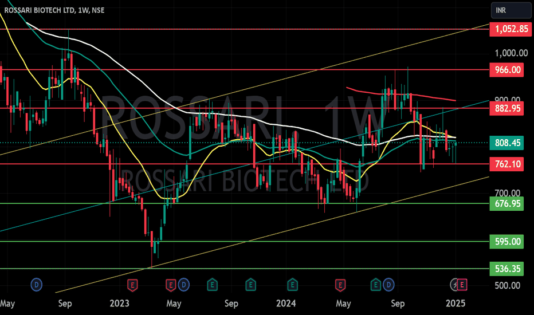Select the 595.00 green price label

[506, 242]
